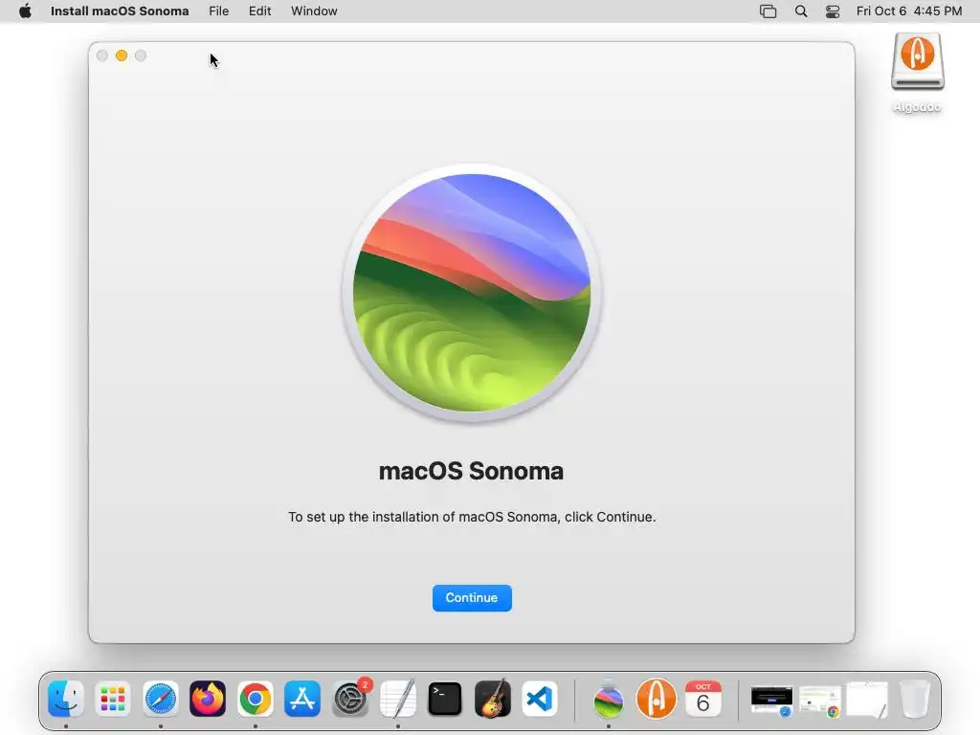
Task: Click the macOS Sonoma installer Dock icon
Action: click(608, 699)
